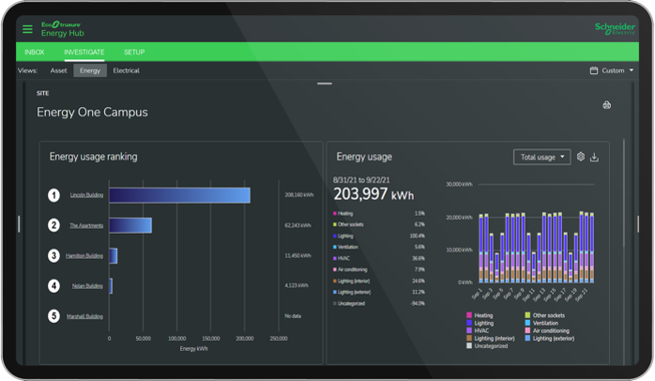Open the calendar date range icon
The image size is (655, 381).
pyautogui.click(x=594, y=70)
